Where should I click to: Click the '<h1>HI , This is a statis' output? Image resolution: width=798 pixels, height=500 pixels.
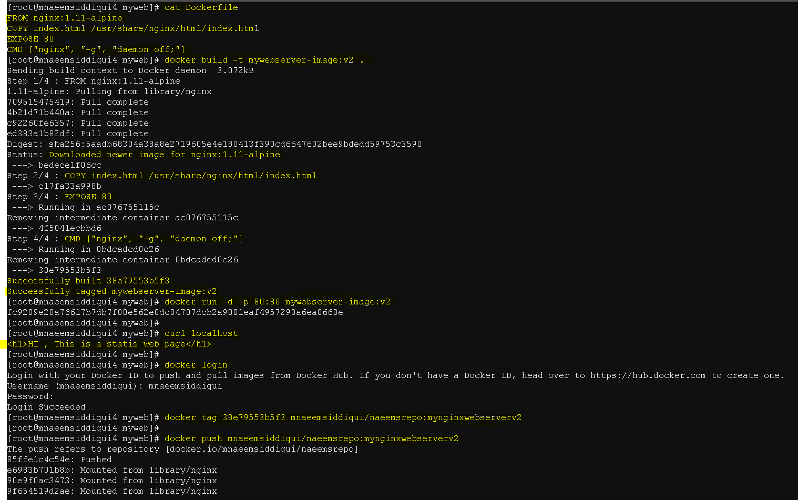(109, 344)
